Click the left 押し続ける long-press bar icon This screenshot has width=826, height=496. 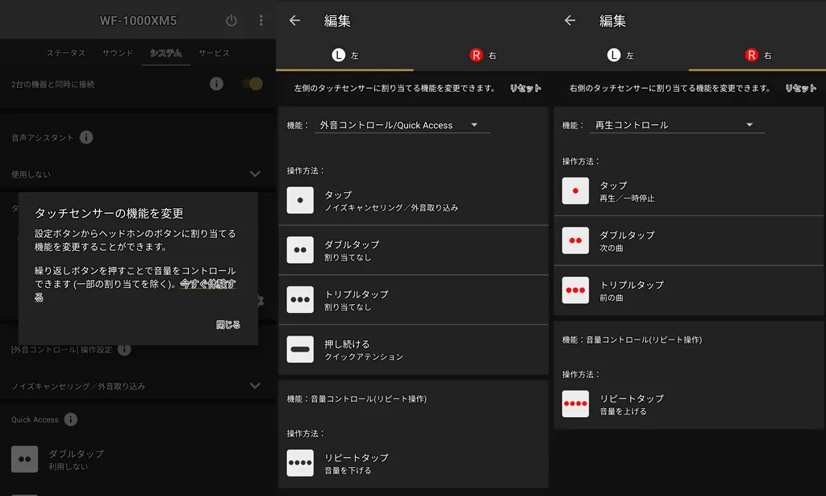click(x=300, y=349)
